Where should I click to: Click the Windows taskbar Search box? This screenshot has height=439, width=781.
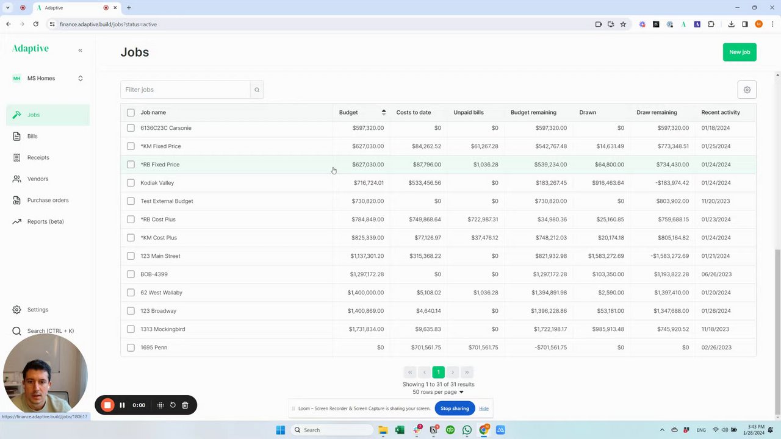click(331, 430)
